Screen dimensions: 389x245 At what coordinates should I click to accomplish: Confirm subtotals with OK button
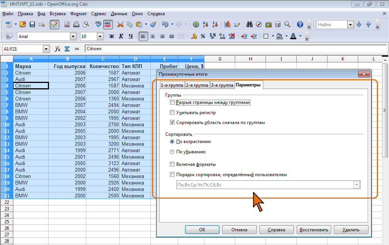coord(202,230)
